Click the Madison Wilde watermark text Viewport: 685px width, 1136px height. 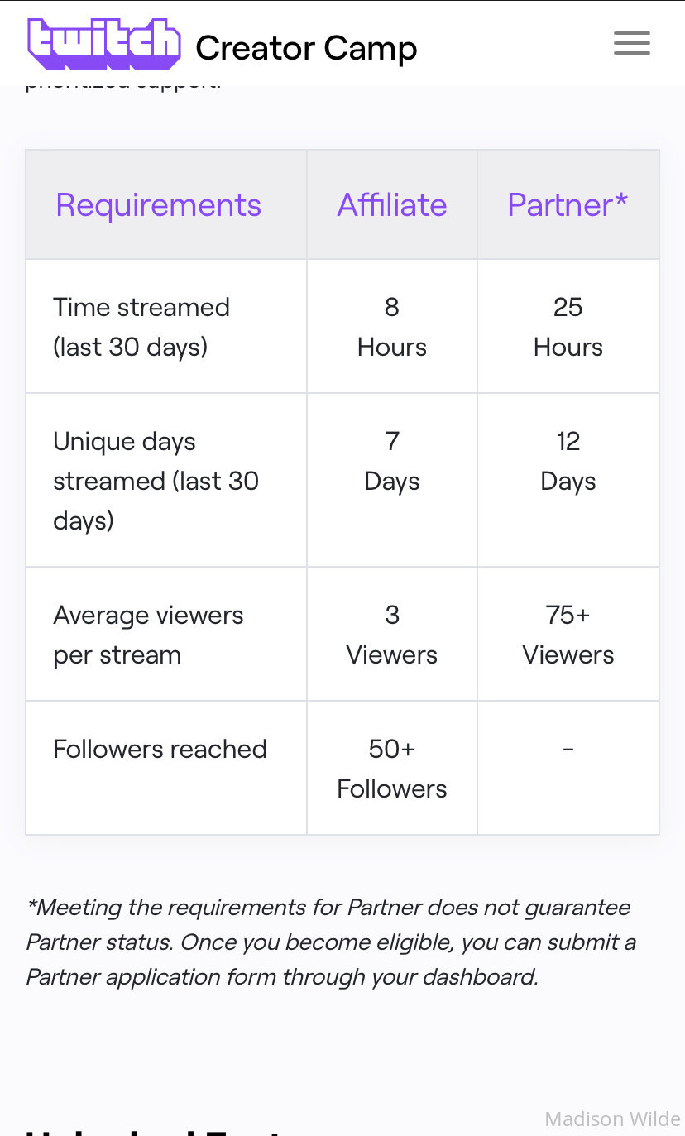coord(613,1119)
